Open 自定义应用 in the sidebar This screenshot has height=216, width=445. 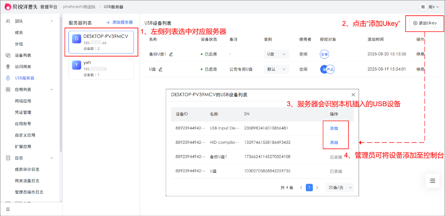click(25, 135)
